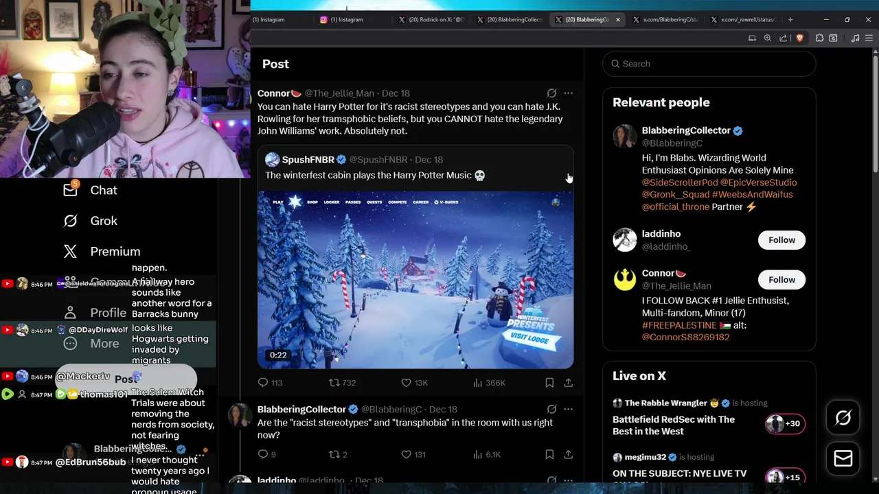Click the share page icon in address bar
The image size is (879, 494).
pyautogui.click(x=784, y=38)
